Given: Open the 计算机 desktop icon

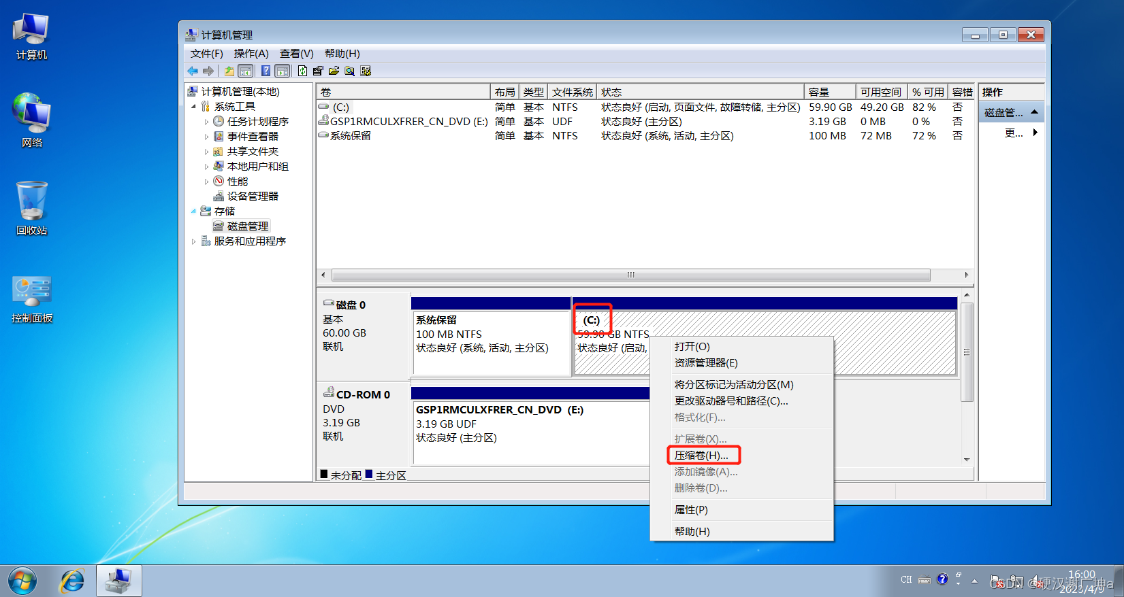Looking at the screenshot, I should click(x=31, y=36).
